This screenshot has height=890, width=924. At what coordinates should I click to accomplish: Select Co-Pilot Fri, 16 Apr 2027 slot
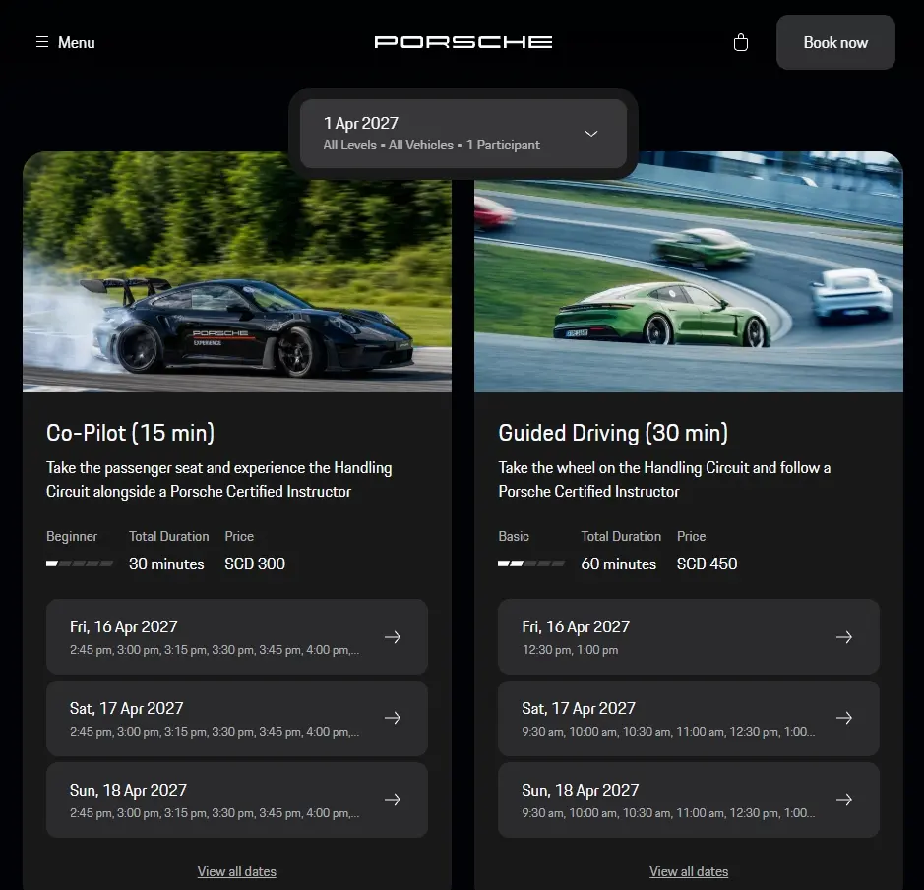237,636
